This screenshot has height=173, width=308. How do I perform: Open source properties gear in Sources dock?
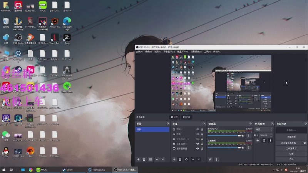(x=186, y=160)
